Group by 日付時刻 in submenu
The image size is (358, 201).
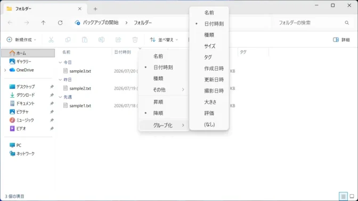click(209, 24)
